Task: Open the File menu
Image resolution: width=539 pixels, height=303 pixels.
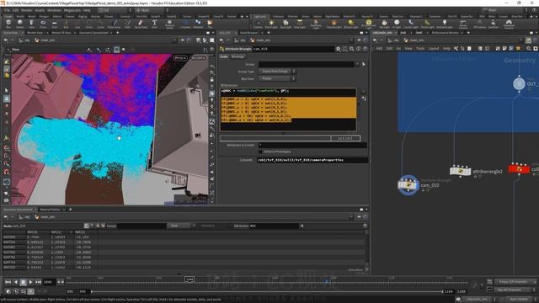Action: (x=7, y=10)
